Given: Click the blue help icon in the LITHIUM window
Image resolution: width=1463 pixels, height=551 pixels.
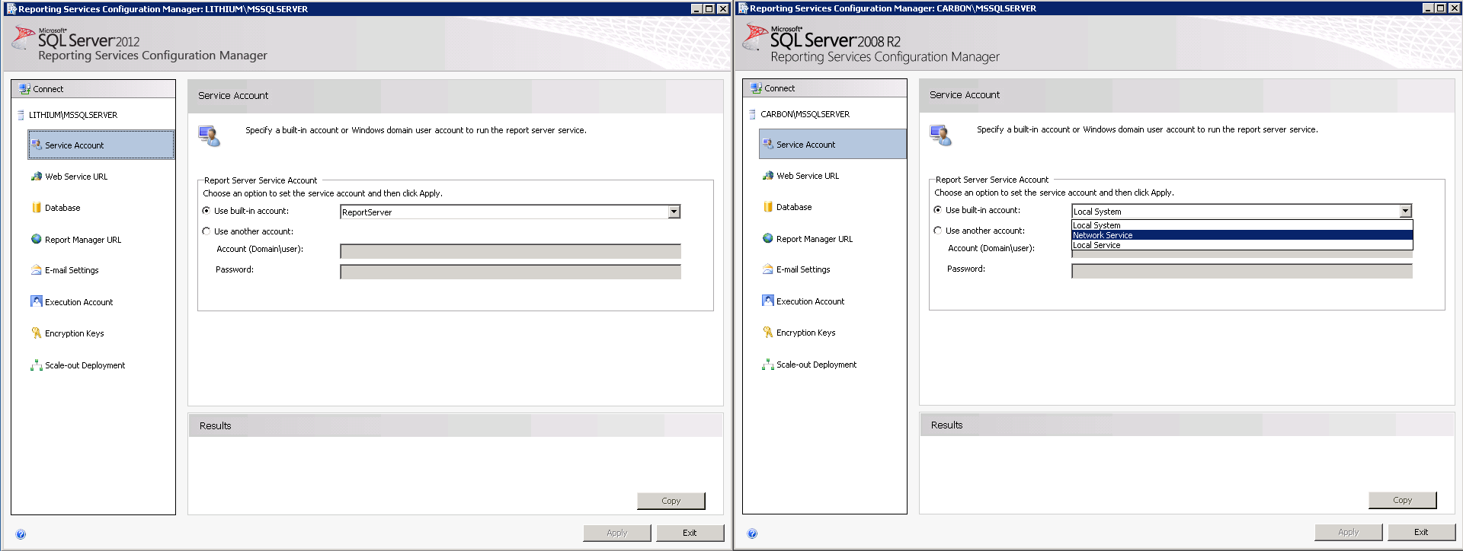Looking at the screenshot, I should pyautogui.click(x=21, y=534).
